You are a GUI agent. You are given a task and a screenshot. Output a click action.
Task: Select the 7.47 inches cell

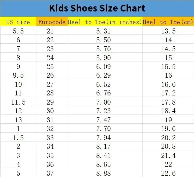(104, 120)
